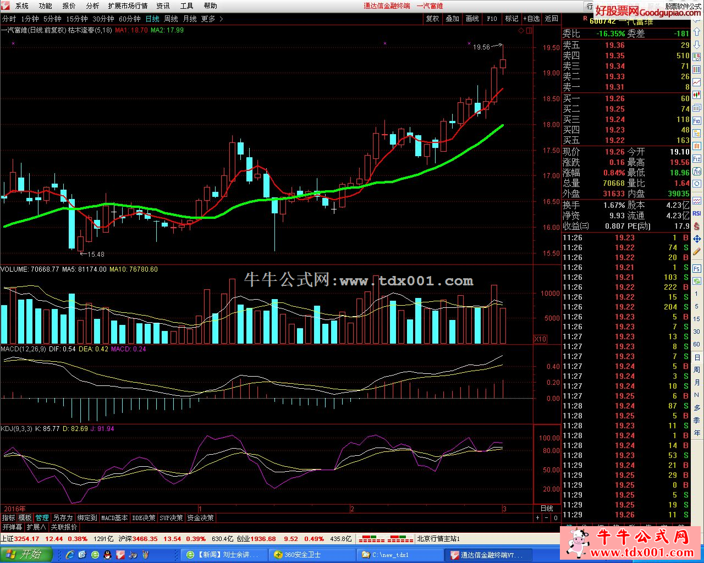Select monthly 月 period in sidebar
This screenshot has width=704, height=563.
pyautogui.click(x=697, y=382)
